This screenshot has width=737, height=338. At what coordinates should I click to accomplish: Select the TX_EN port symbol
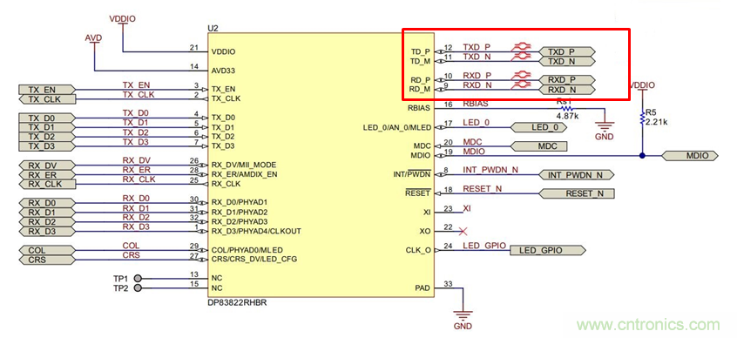pyautogui.click(x=46, y=90)
